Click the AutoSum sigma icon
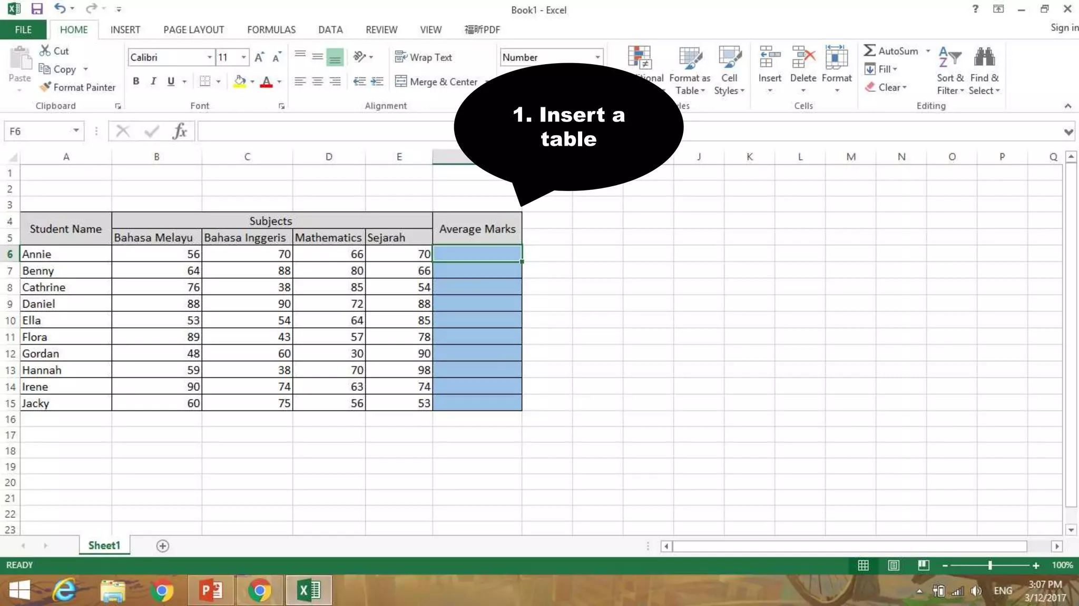1079x606 pixels. coord(869,51)
